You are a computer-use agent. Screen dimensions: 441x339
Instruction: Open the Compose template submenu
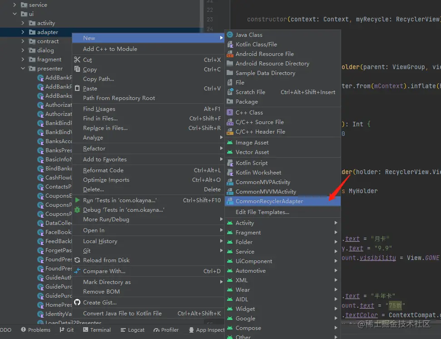point(282,328)
